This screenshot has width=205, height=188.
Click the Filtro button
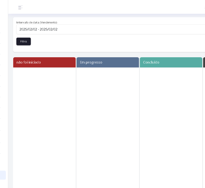coord(24,41)
